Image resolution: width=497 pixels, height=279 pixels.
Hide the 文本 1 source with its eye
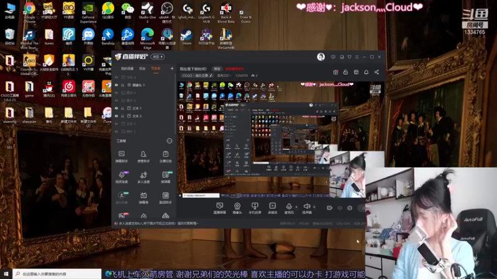click(116, 108)
